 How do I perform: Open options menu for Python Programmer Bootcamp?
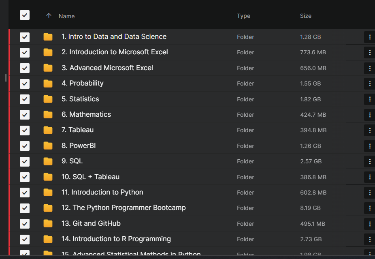coord(369,208)
